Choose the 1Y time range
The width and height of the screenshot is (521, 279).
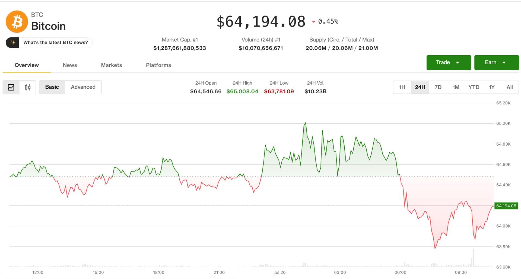492,87
